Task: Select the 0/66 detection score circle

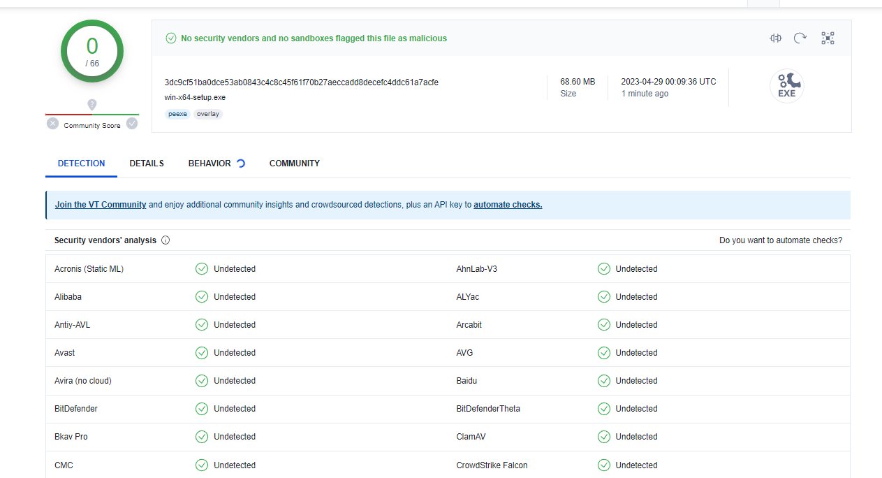Action: (x=91, y=51)
